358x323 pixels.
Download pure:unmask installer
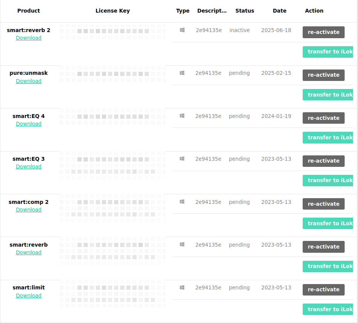tap(29, 81)
